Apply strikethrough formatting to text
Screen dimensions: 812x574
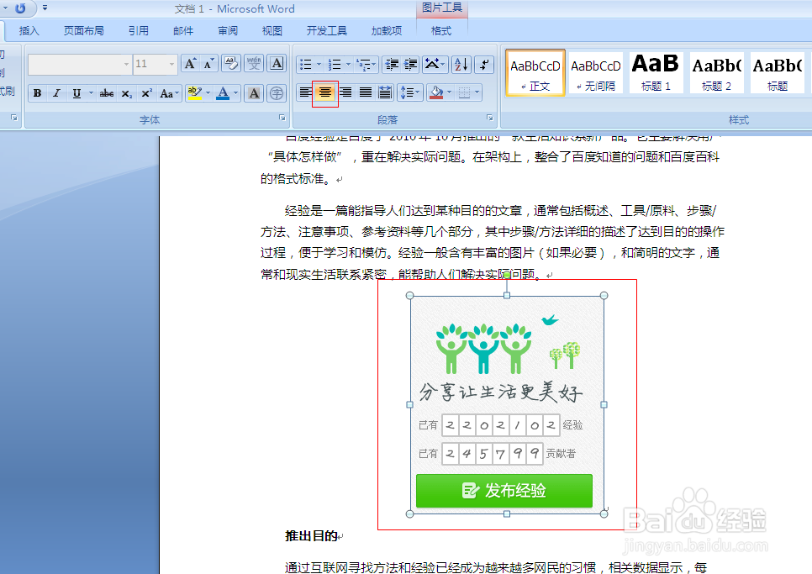[x=106, y=92]
